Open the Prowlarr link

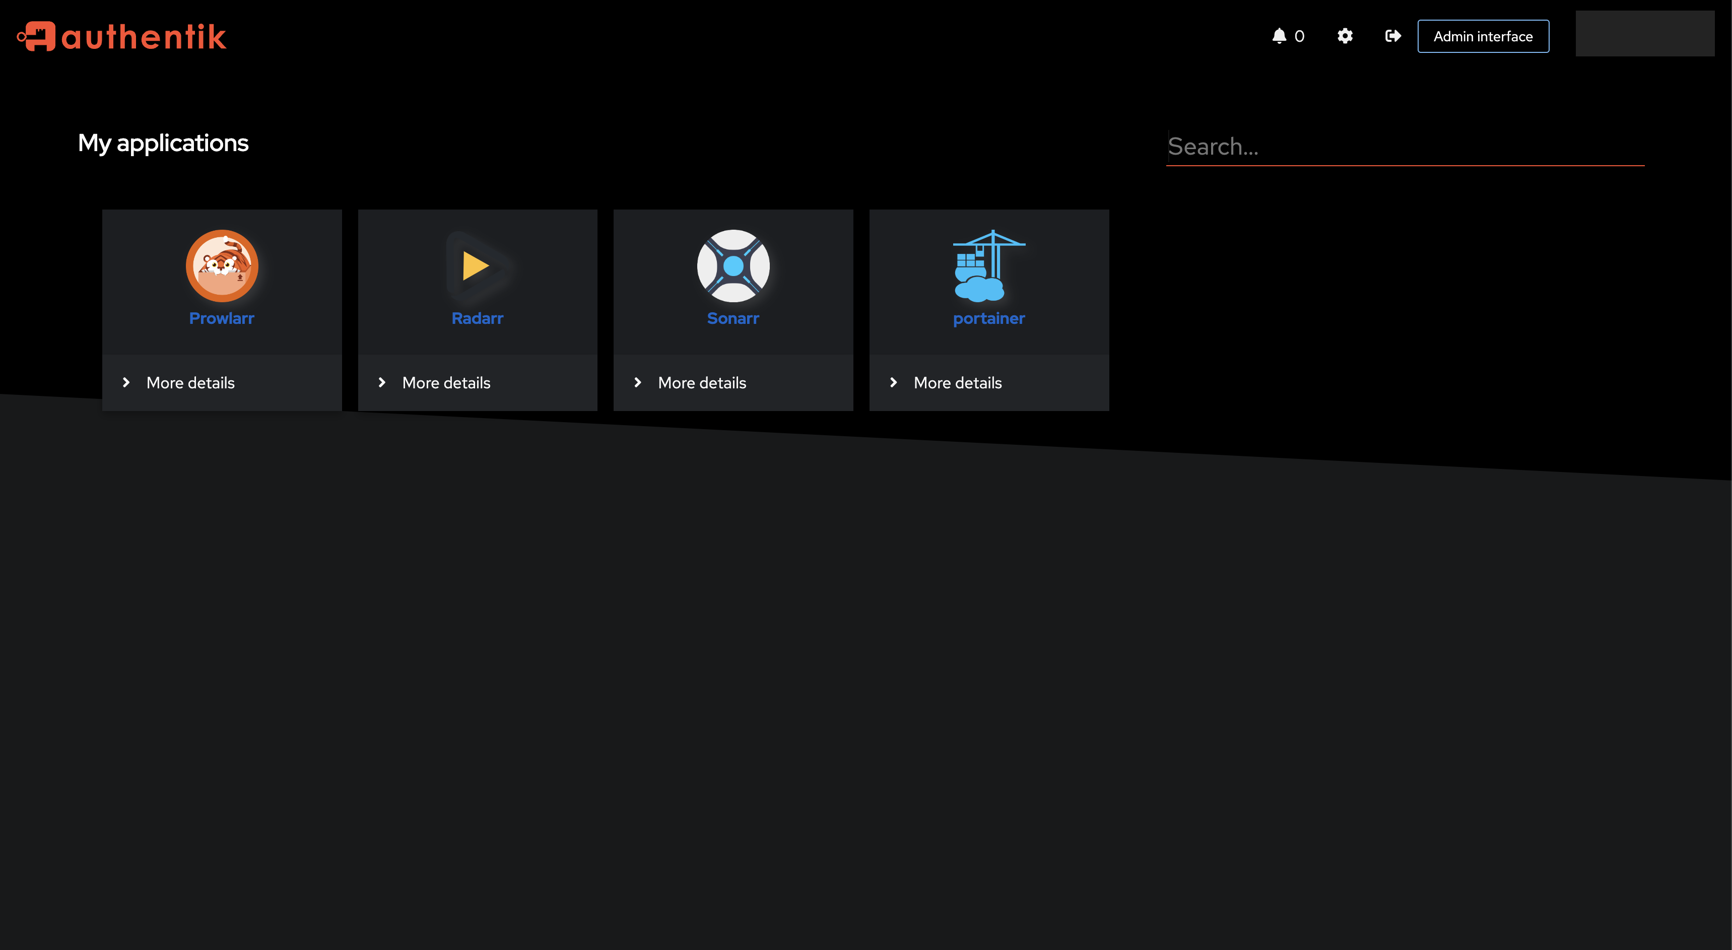(222, 318)
